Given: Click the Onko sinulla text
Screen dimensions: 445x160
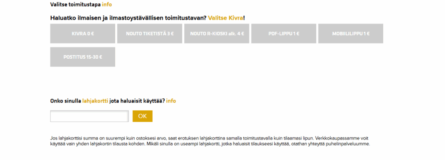Looking at the screenshot, I should point(66,101).
